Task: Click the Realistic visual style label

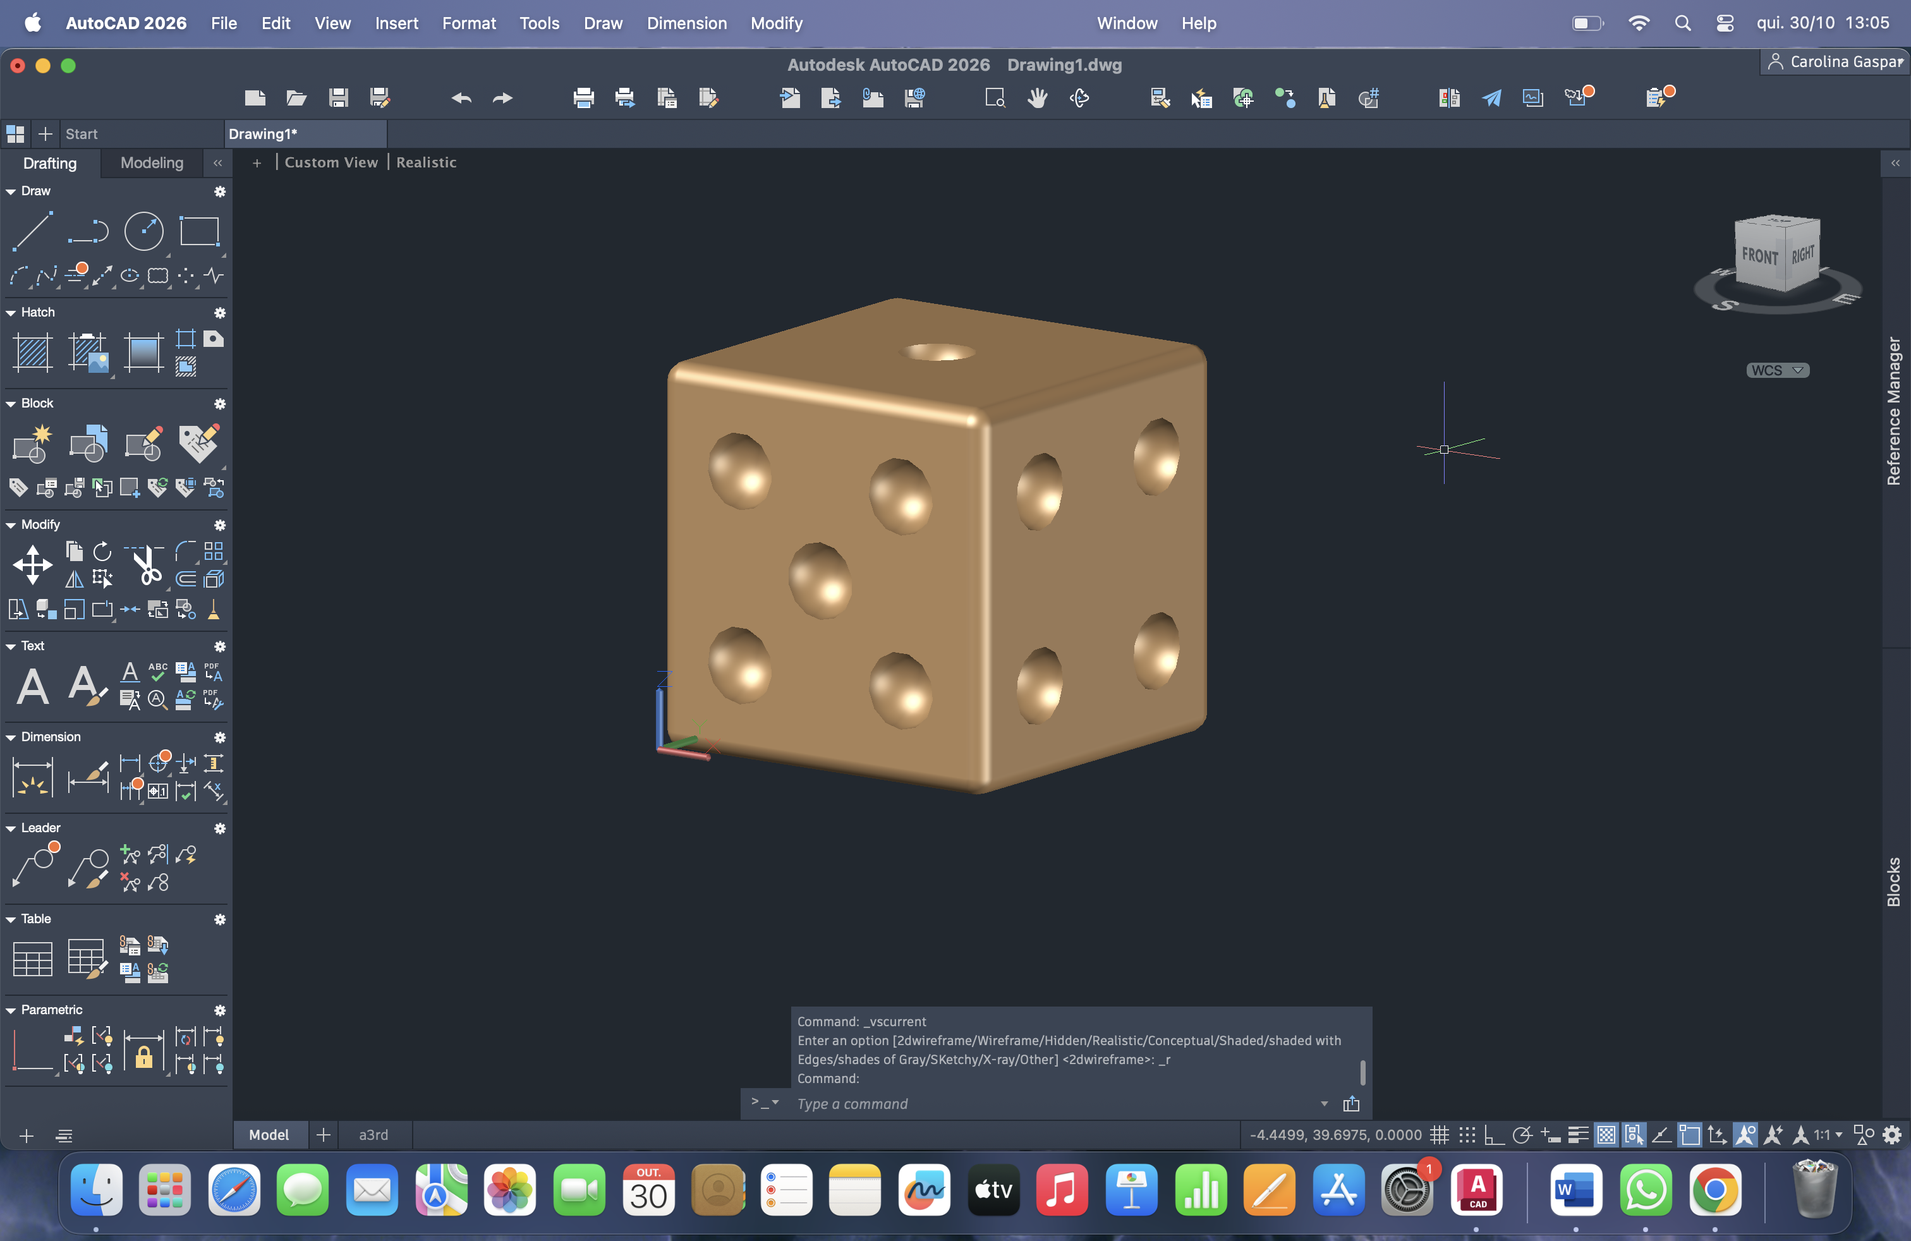Action: click(x=425, y=162)
